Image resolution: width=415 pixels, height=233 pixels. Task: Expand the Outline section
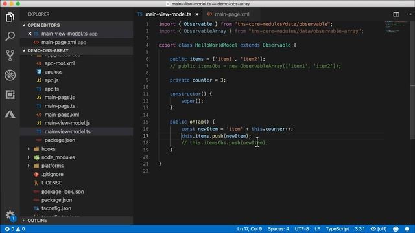click(x=37, y=221)
